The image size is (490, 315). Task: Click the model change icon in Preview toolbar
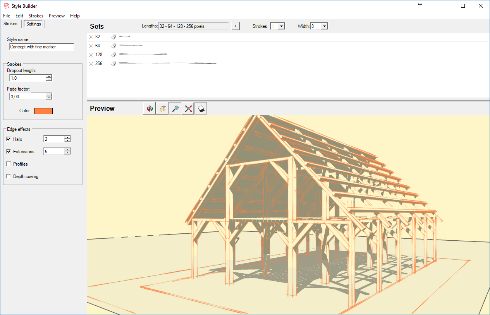pos(201,109)
